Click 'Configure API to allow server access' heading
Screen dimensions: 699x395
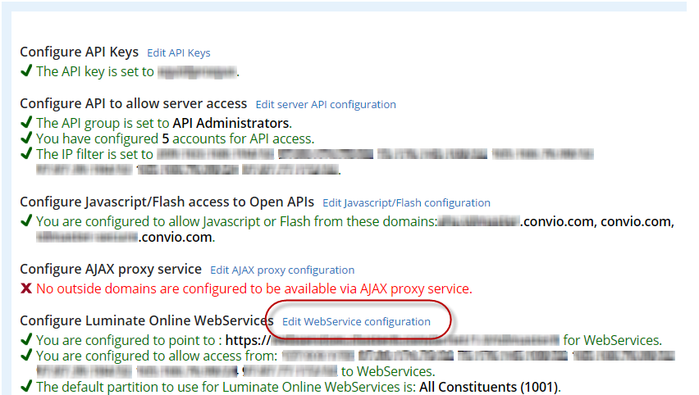tap(133, 103)
